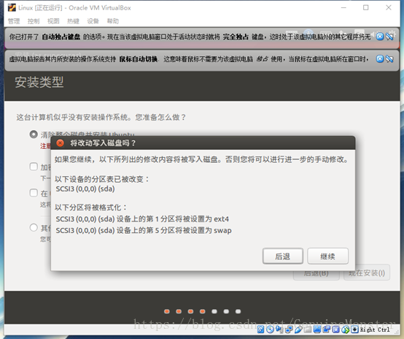Viewport: 404px width, 339px height.
Task: Open the 帮助 menu
Action: point(113,21)
